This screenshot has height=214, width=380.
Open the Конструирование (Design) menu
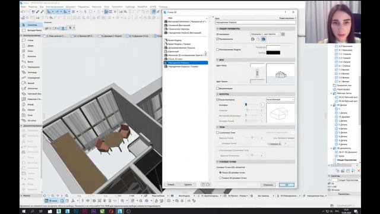coord(54,7)
